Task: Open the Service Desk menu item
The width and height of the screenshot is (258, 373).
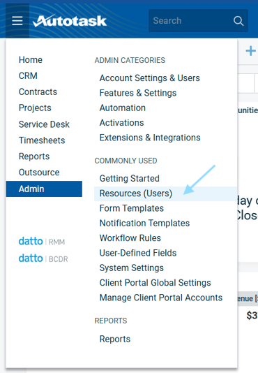Action: (x=44, y=124)
